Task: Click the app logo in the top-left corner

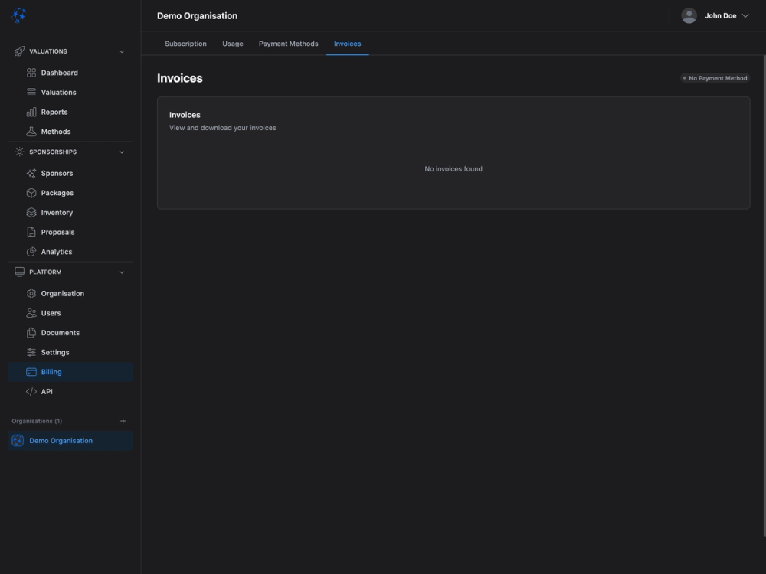Action: coord(18,14)
